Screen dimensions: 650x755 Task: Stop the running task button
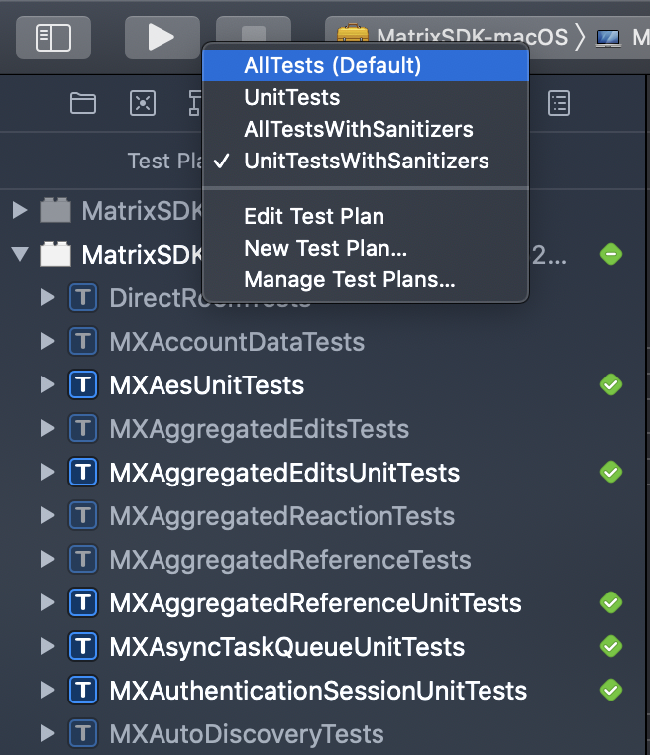tap(254, 31)
